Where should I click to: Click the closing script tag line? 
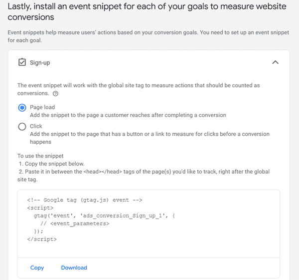tap(42, 239)
